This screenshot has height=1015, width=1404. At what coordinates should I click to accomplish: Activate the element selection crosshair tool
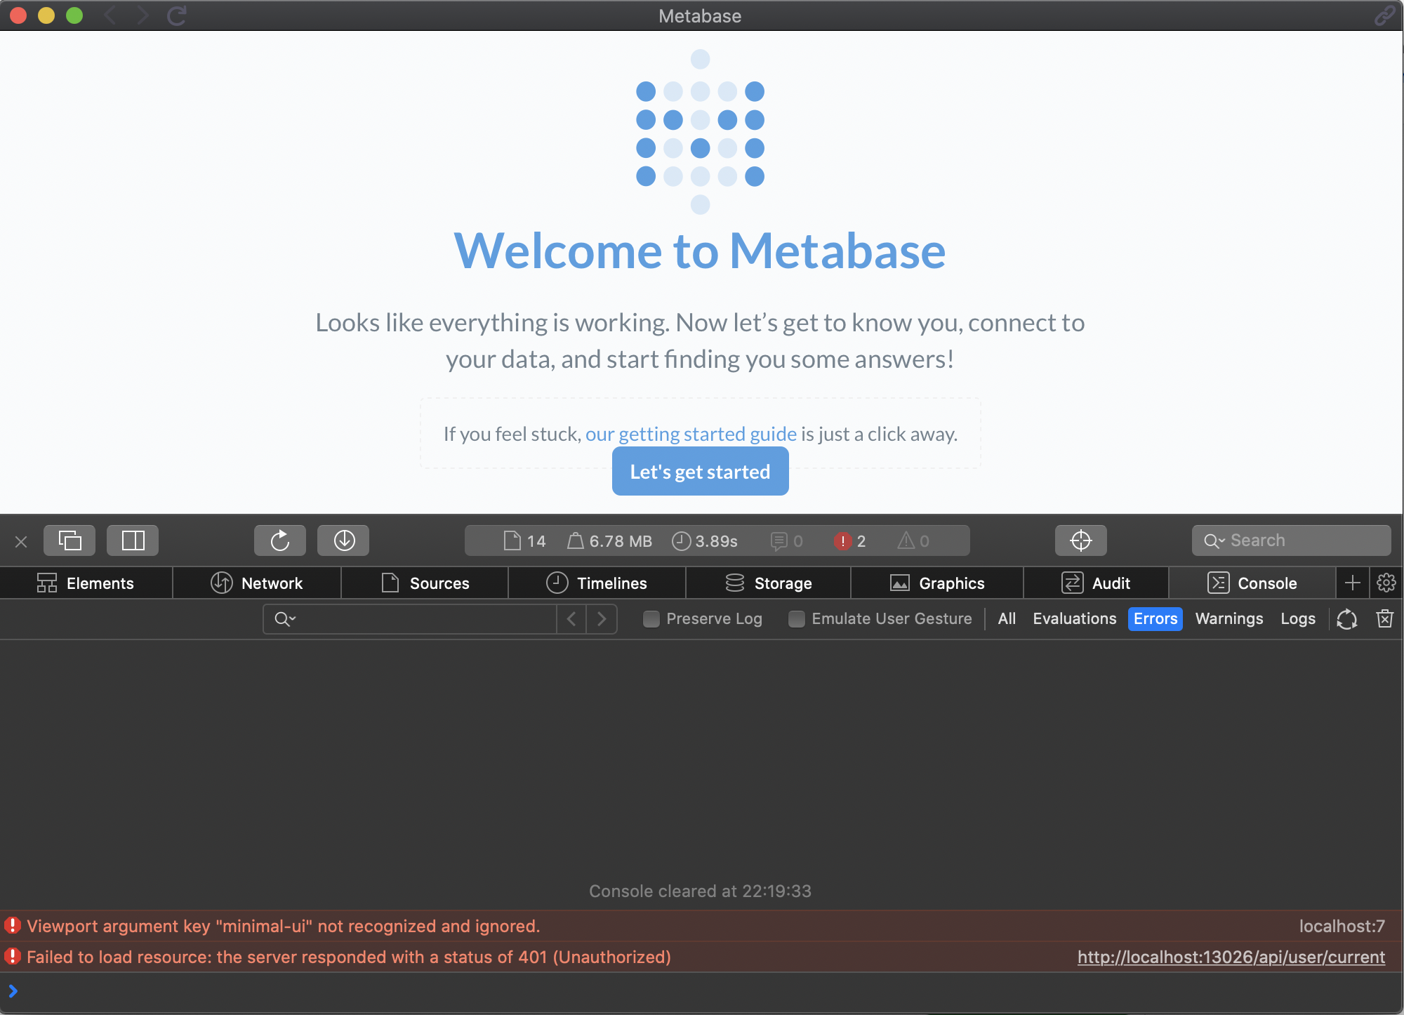1080,540
